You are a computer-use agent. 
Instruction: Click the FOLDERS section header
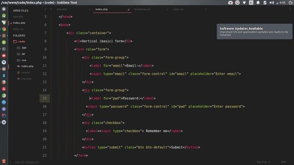[19, 36]
